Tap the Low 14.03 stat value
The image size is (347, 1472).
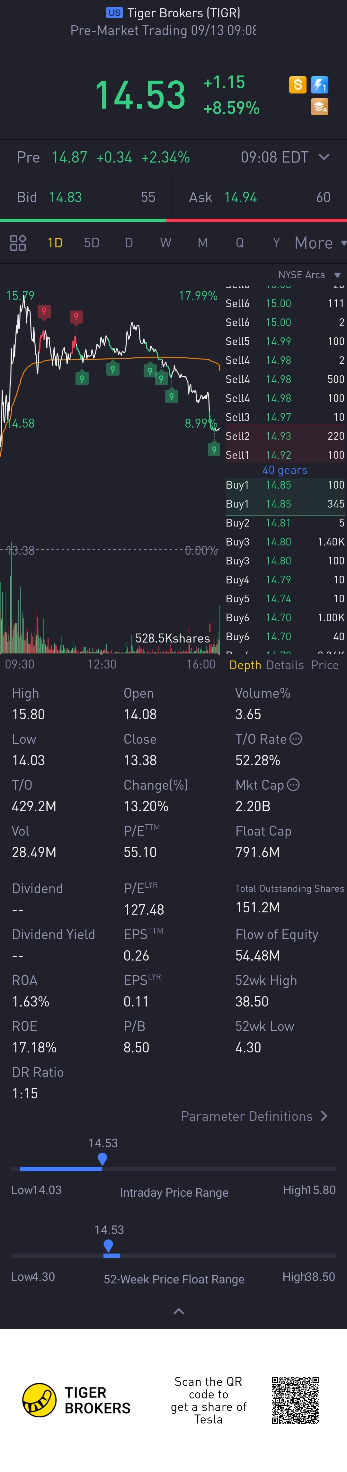point(29,760)
